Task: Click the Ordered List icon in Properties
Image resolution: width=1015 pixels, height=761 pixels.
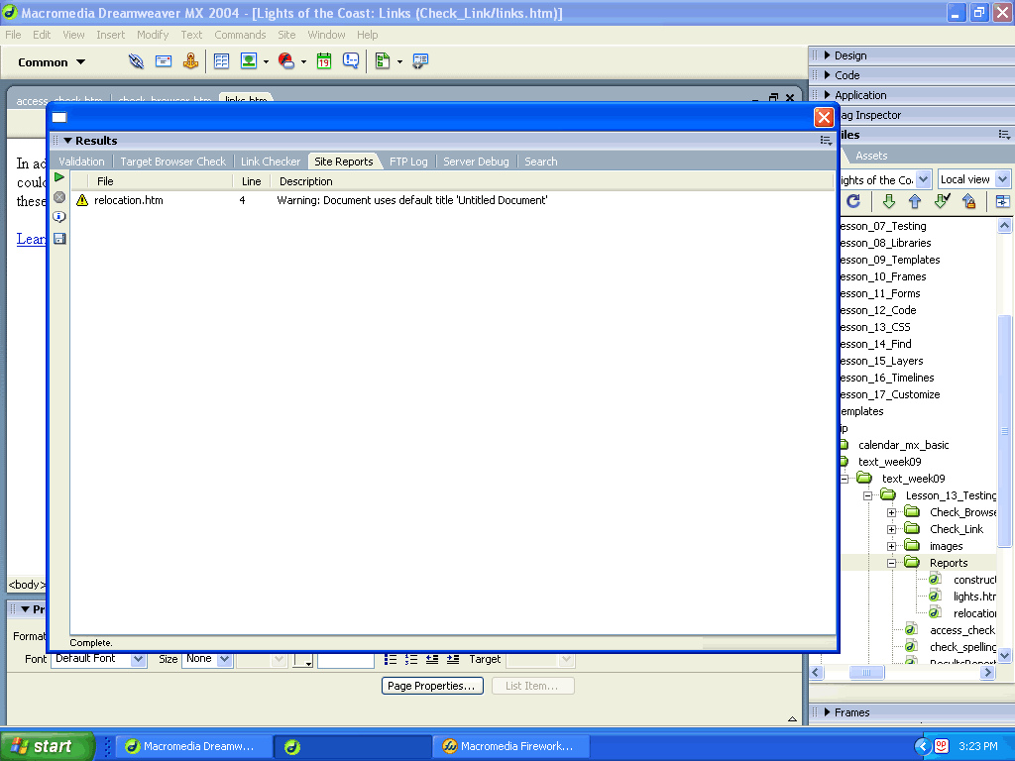Action: pos(411,659)
